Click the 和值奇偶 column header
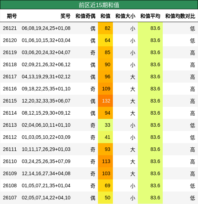 click(x=85, y=16)
